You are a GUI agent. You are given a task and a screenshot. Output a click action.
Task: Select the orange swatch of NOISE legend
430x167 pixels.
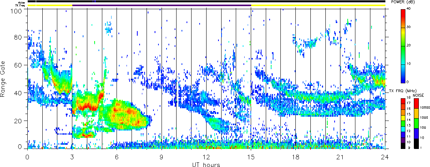(416, 113)
